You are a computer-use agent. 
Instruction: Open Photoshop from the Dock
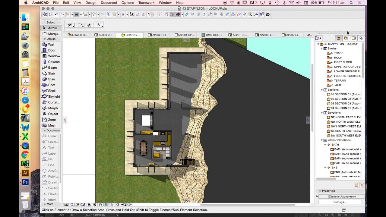(25, 182)
